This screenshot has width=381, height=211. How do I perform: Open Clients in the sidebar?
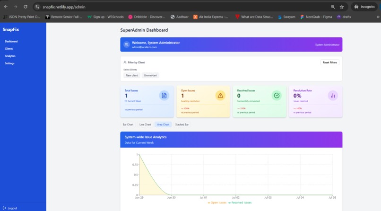pos(9,49)
